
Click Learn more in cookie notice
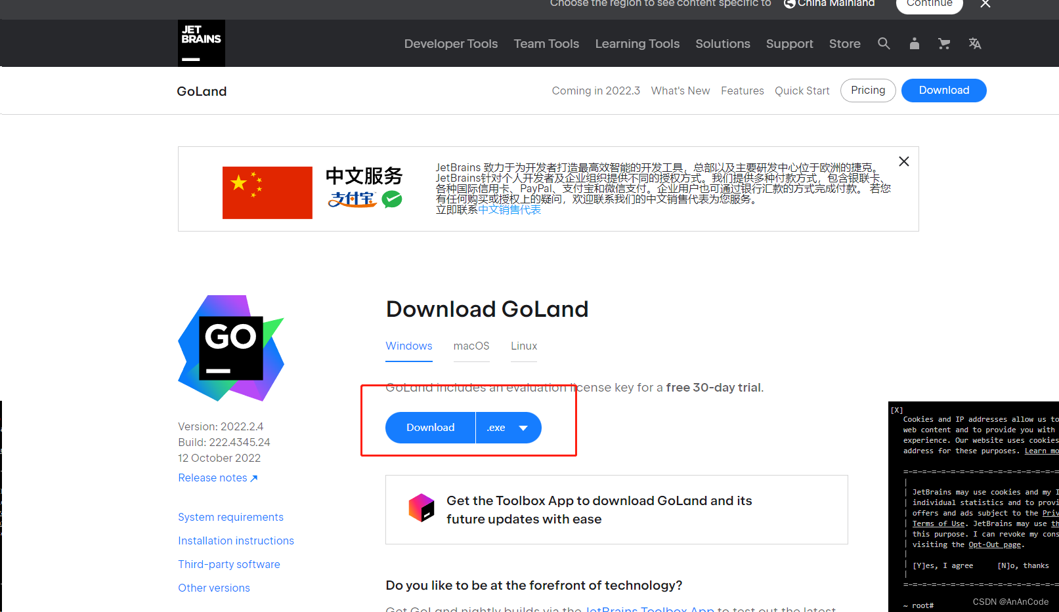[x=1042, y=451]
